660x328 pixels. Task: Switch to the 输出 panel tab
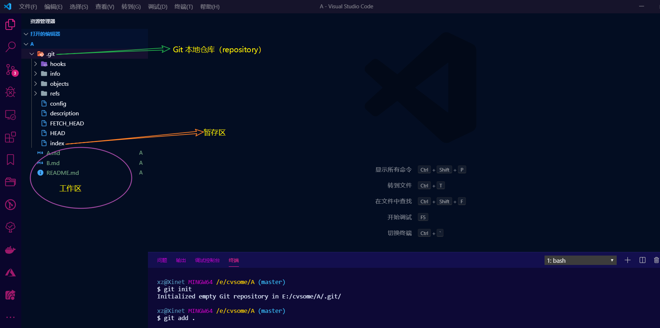[x=181, y=260]
